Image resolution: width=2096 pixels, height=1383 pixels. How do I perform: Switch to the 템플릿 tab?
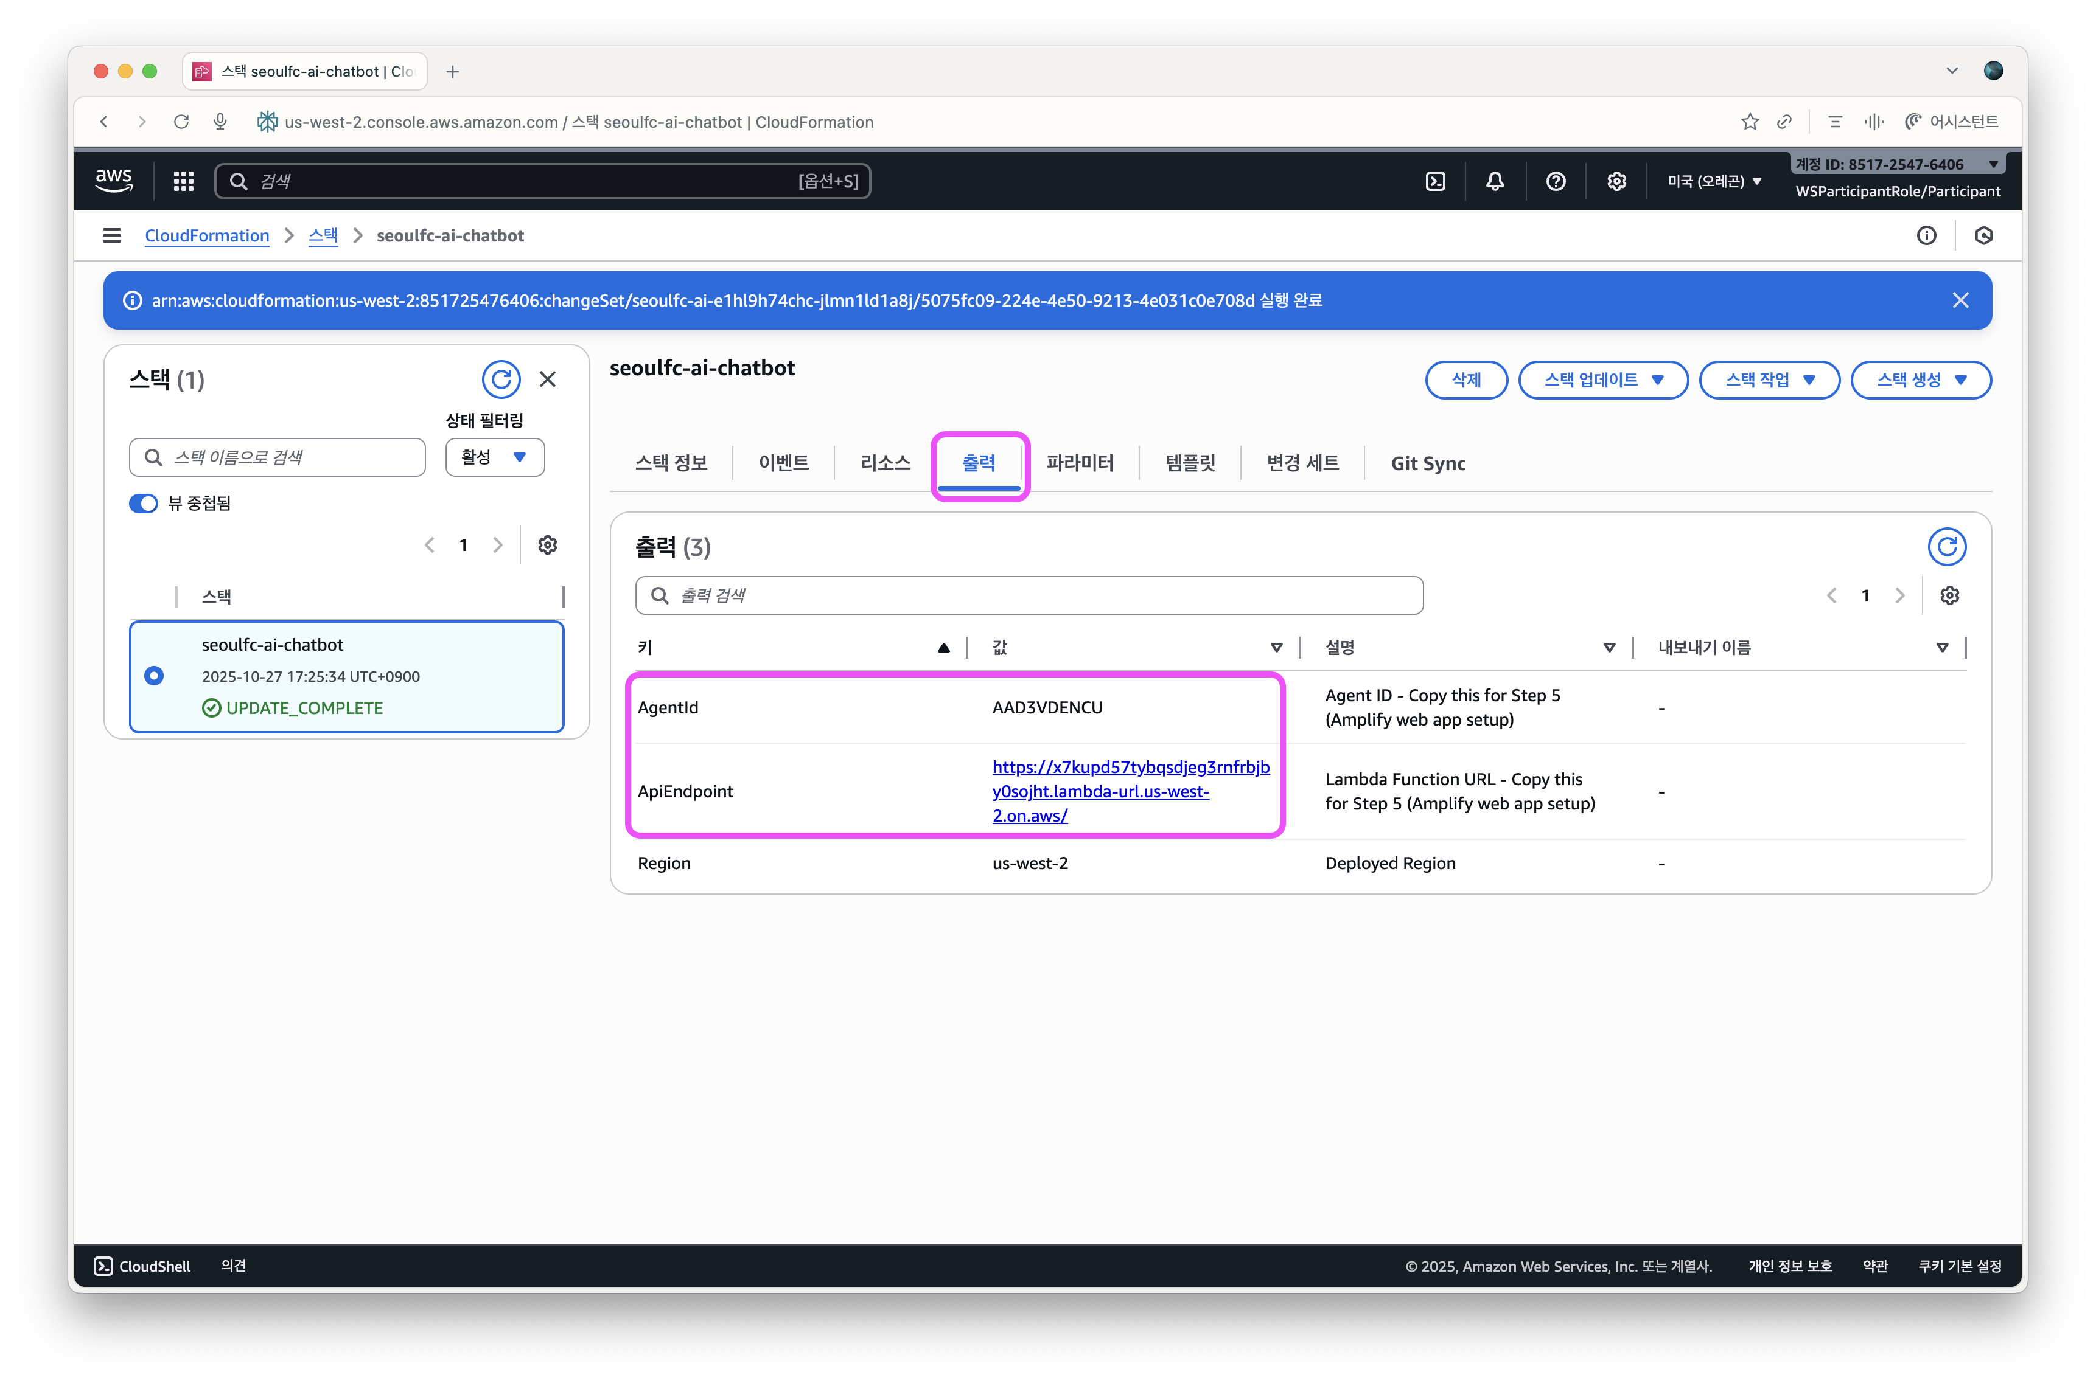click(1190, 463)
